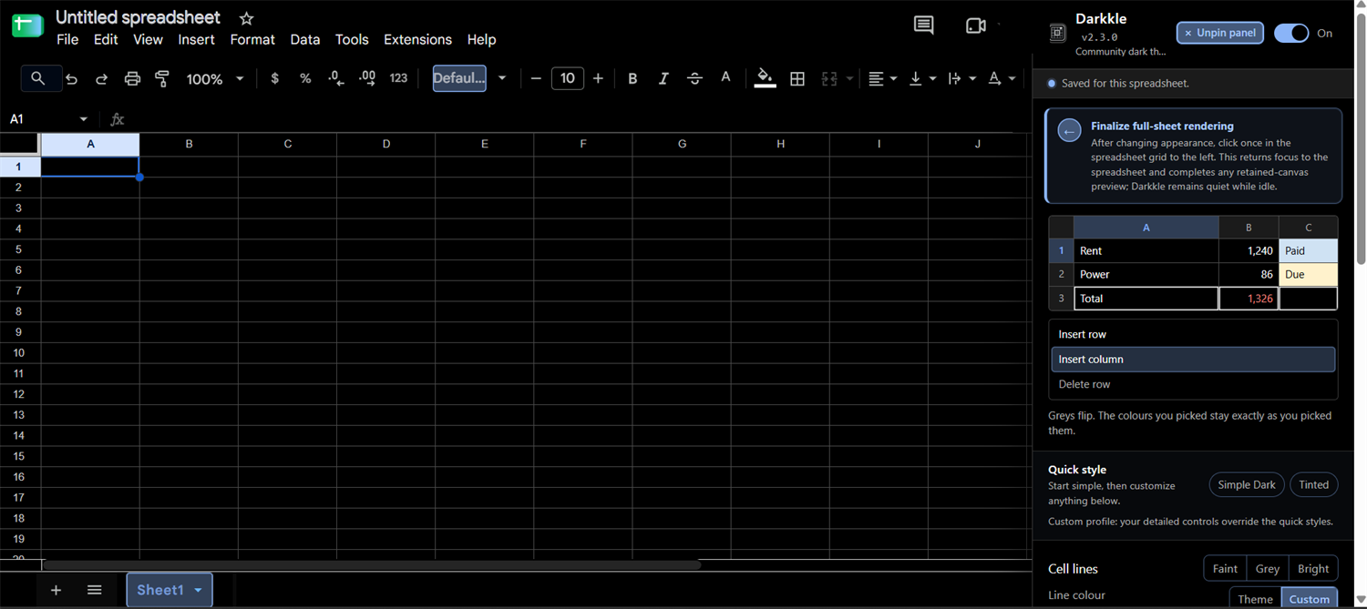This screenshot has height=609, width=1367.
Task: Open the 100% zoom dropdown
Action: [x=215, y=79]
